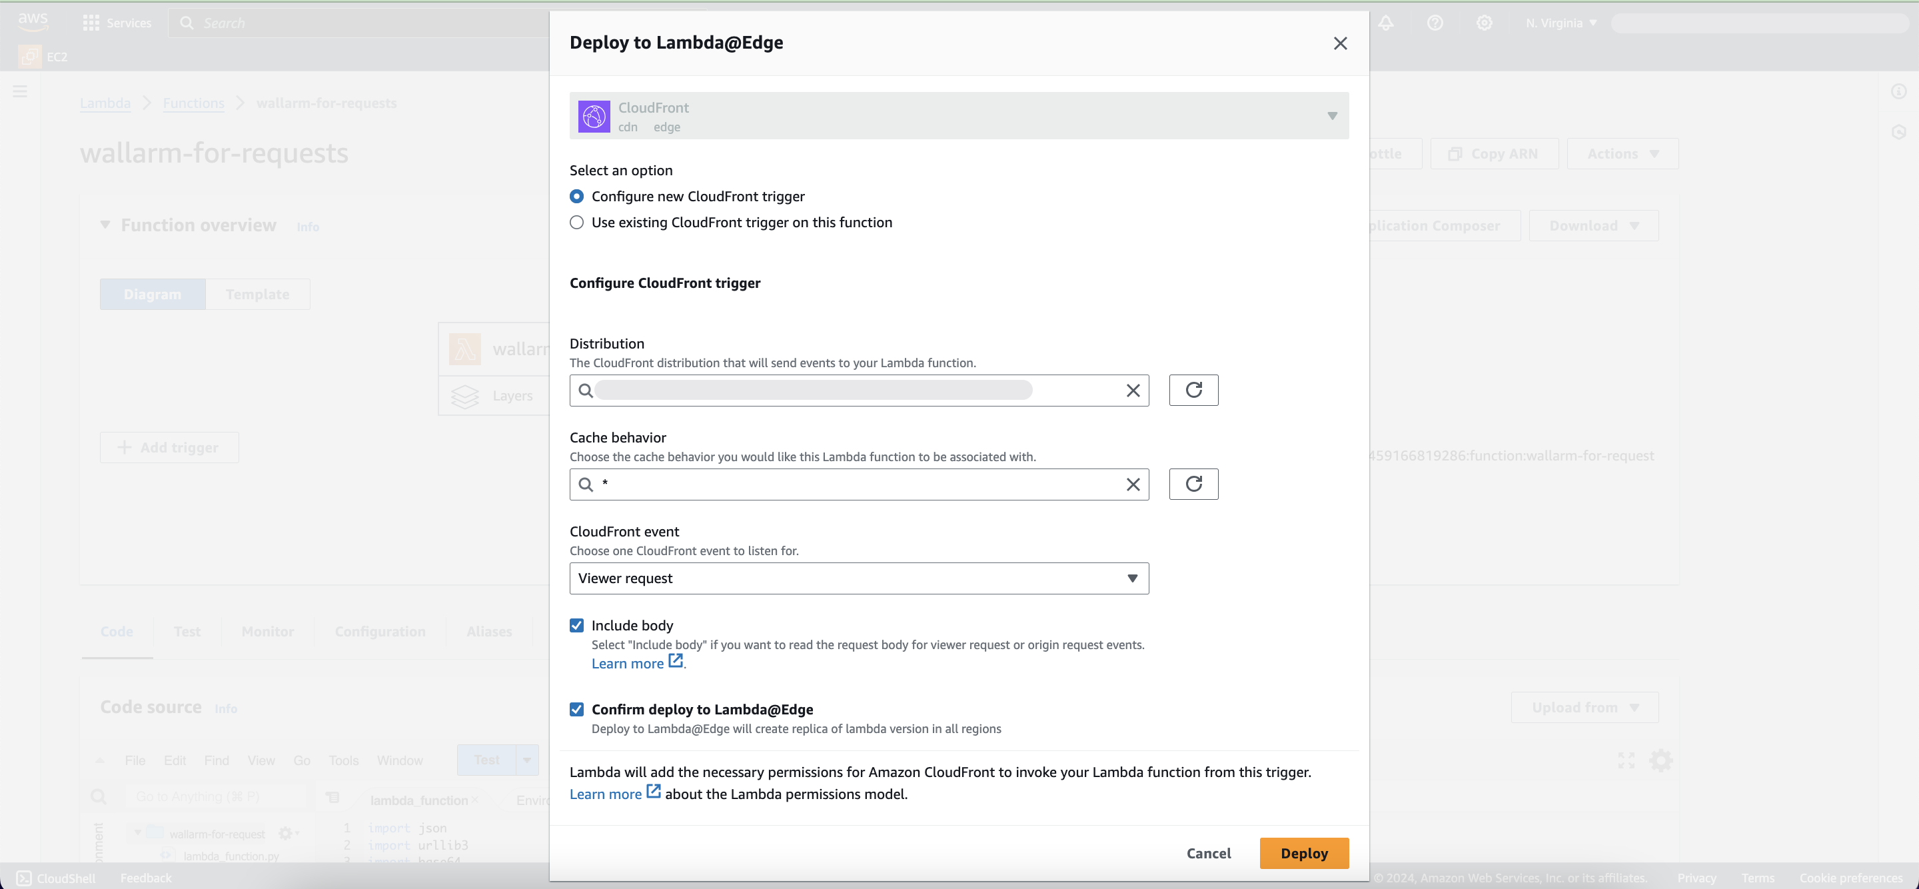The width and height of the screenshot is (1919, 889).
Task: Click the Cache behavior search input
Action: pyautogui.click(x=820, y=484)
